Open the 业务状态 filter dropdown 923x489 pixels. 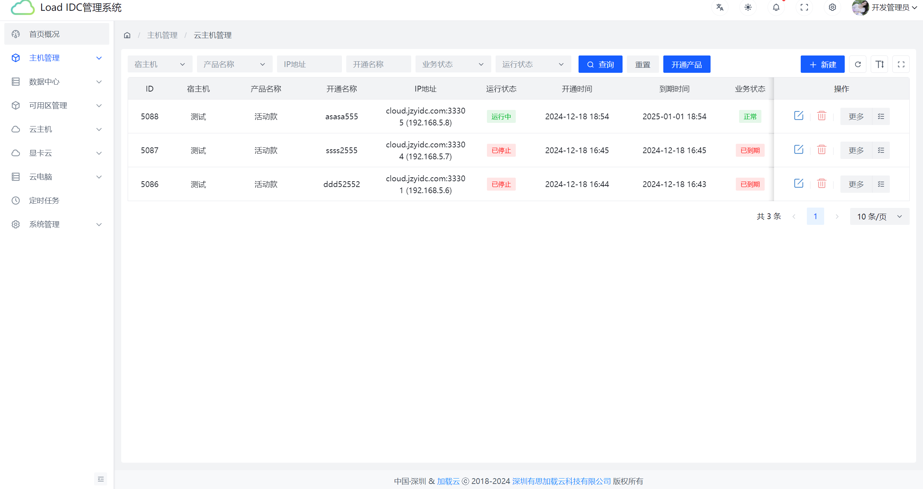coord(453,65)
